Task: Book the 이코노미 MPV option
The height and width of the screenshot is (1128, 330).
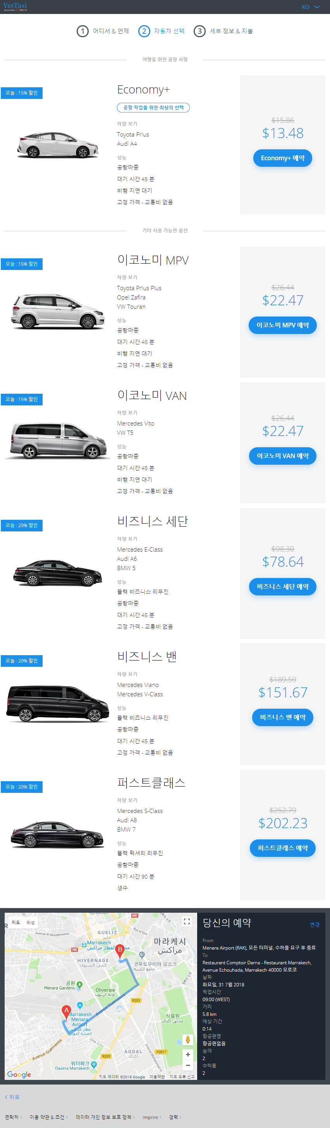Action: 282,325
